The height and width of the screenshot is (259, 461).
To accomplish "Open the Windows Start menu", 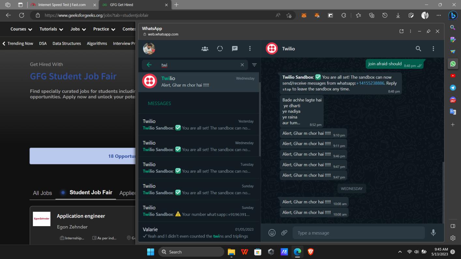I will pos(151,252).
